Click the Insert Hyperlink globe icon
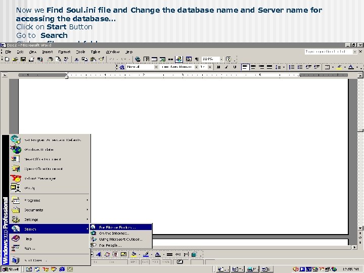Screen dimensions: 364x273 click(x=138, y=59)
